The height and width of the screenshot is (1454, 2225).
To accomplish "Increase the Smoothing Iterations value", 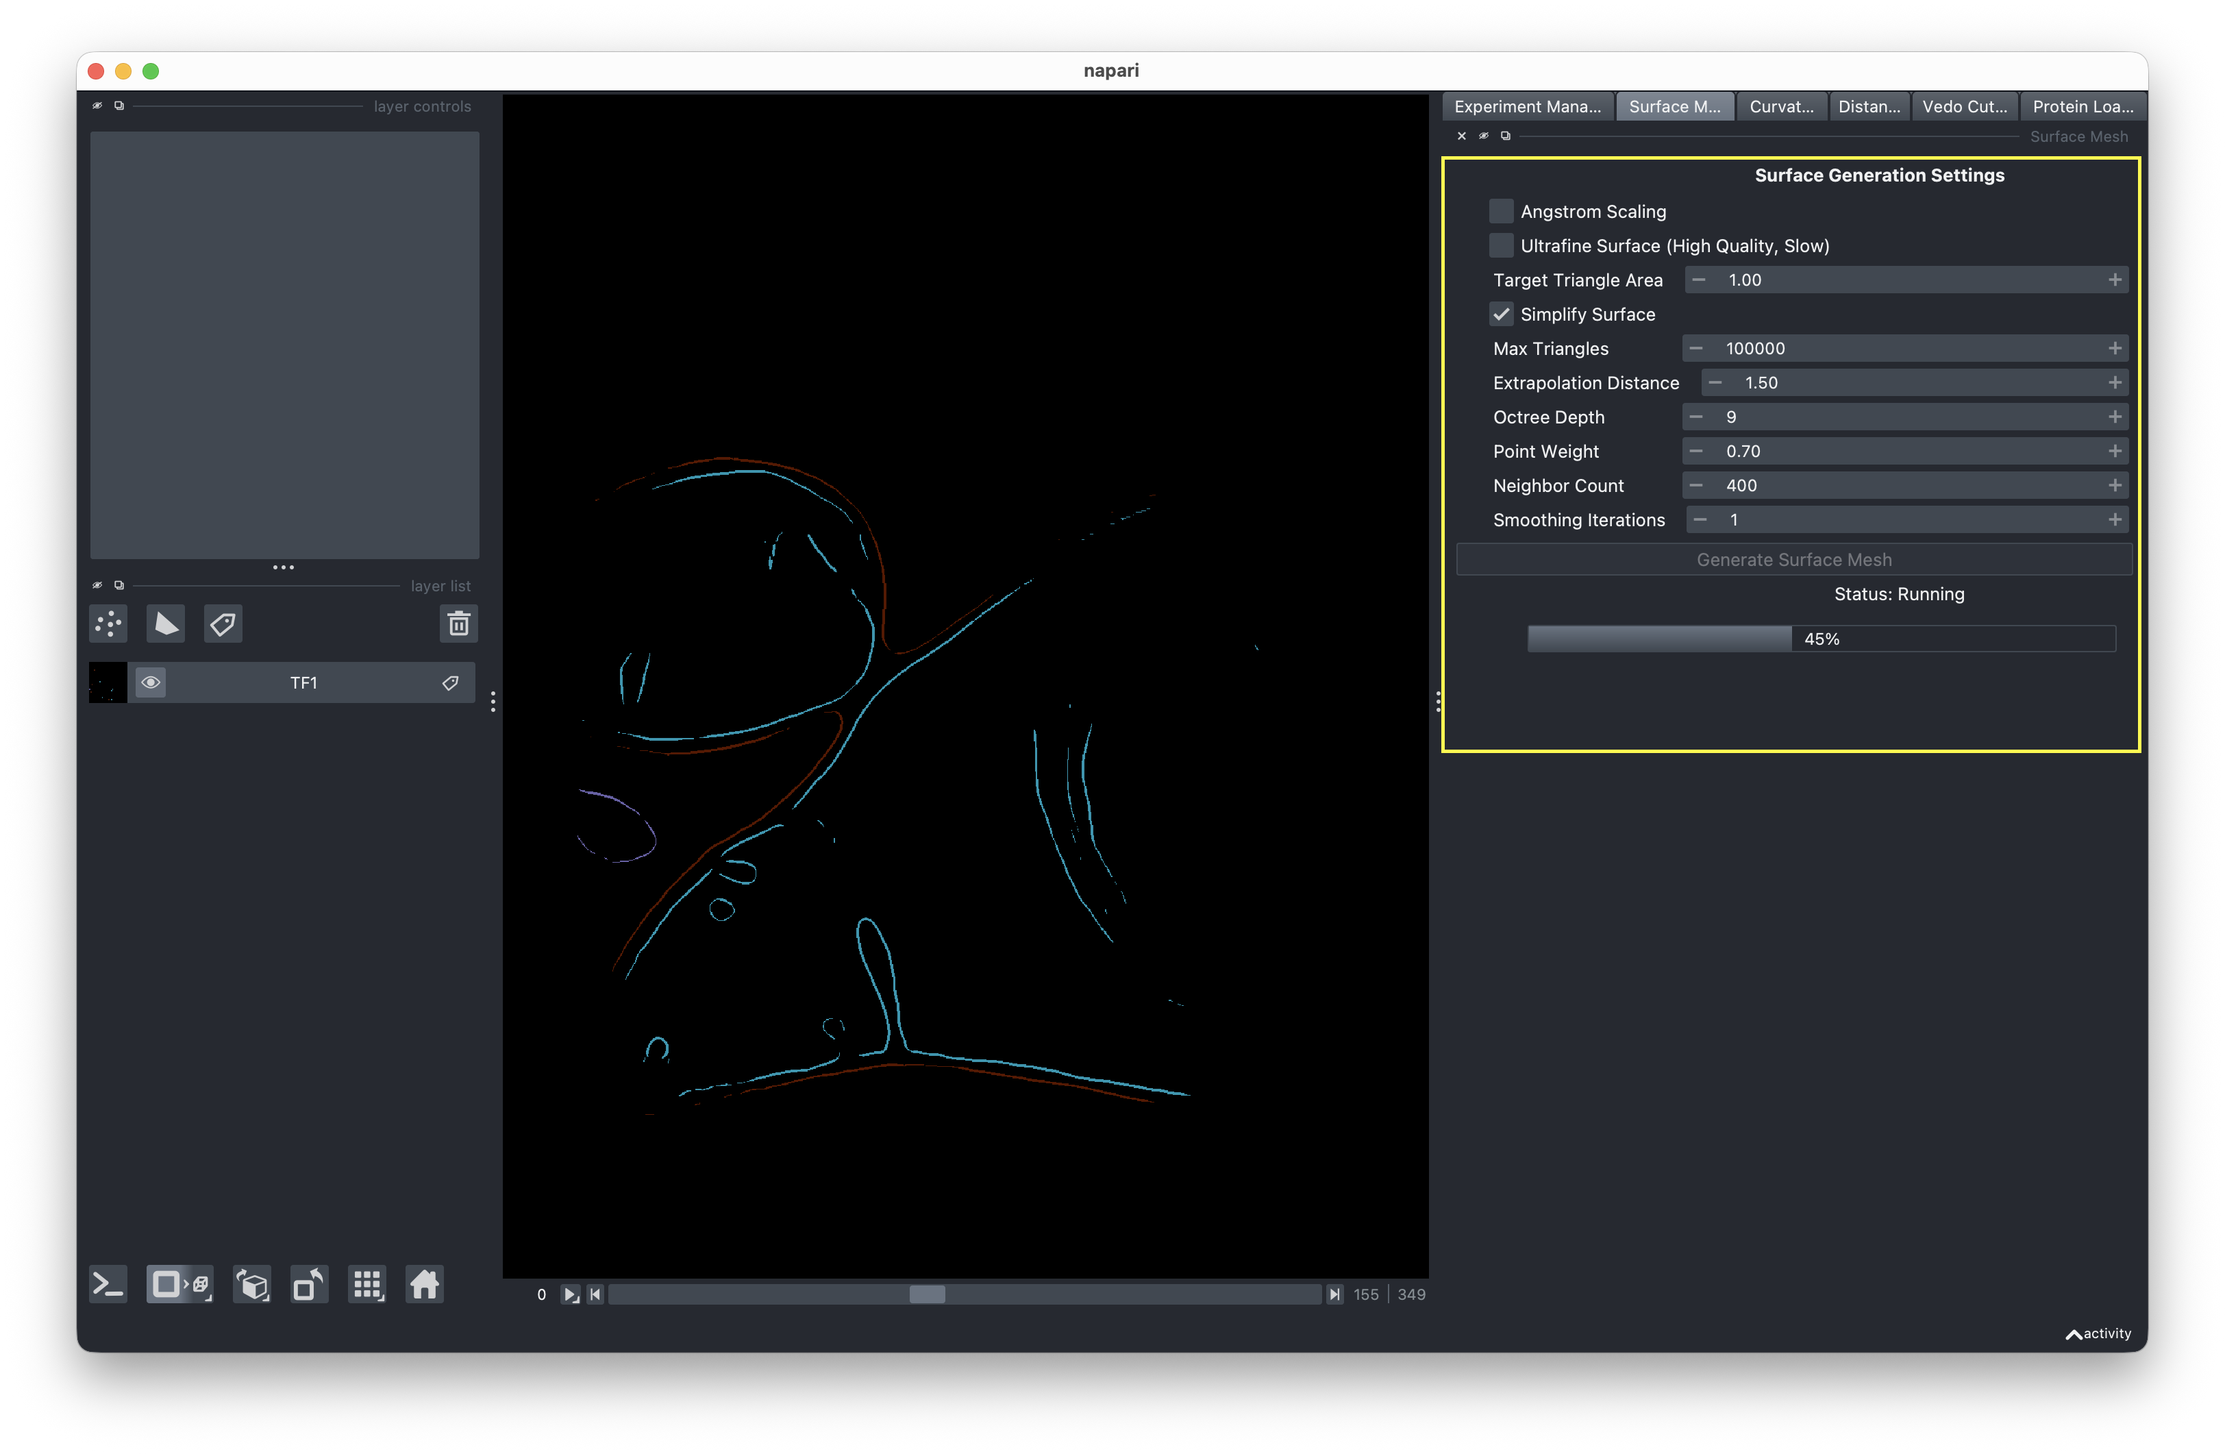I will pos(2115,520).
